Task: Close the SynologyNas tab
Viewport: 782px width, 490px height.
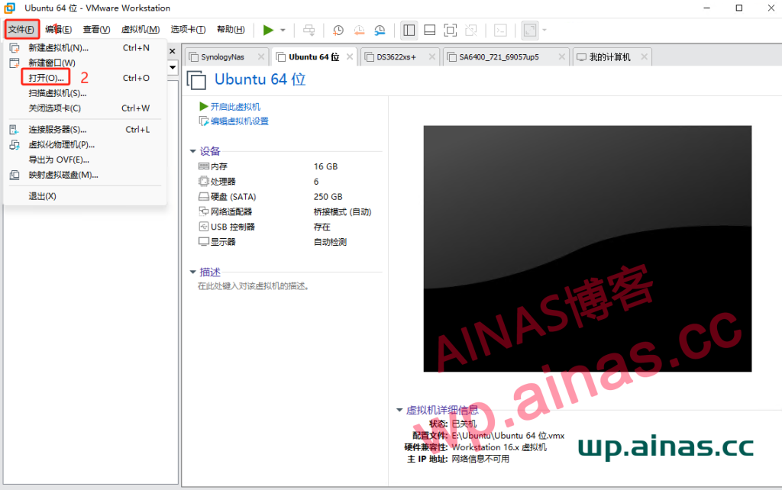Action: click(261, 56)
